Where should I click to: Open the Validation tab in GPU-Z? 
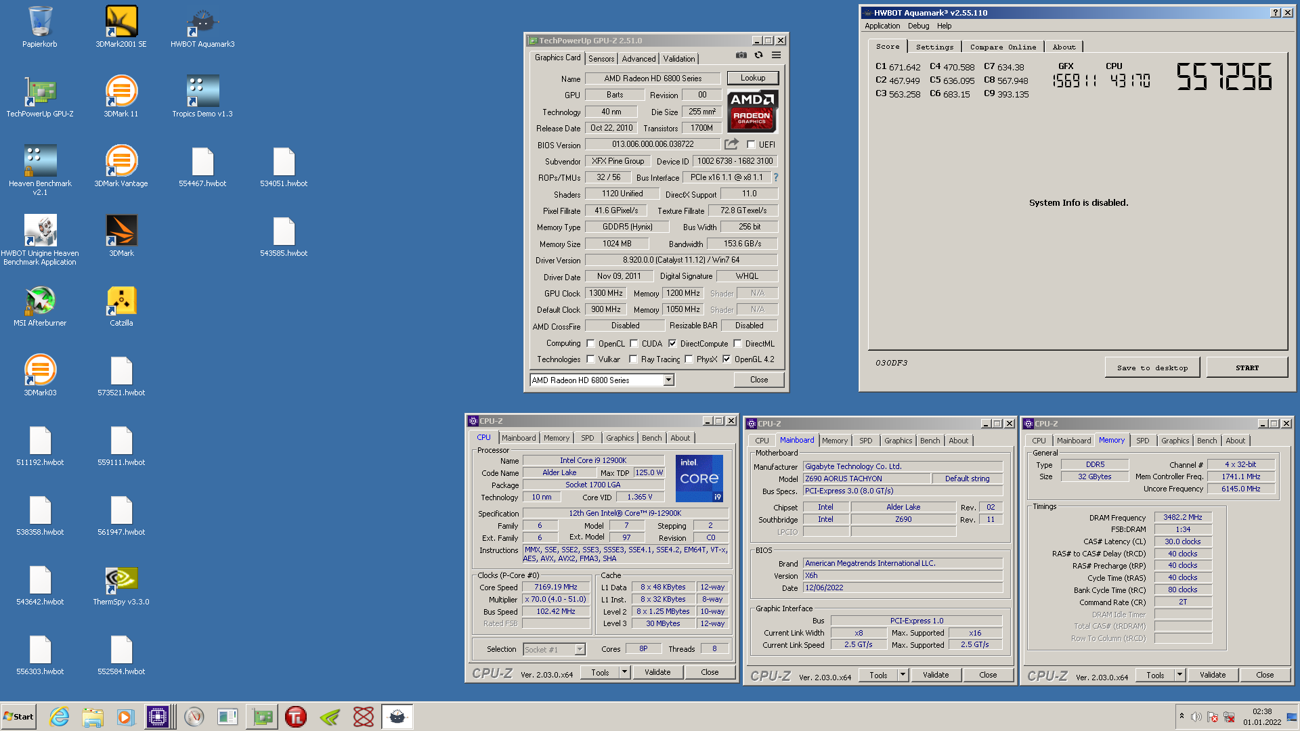coord(679,59)
